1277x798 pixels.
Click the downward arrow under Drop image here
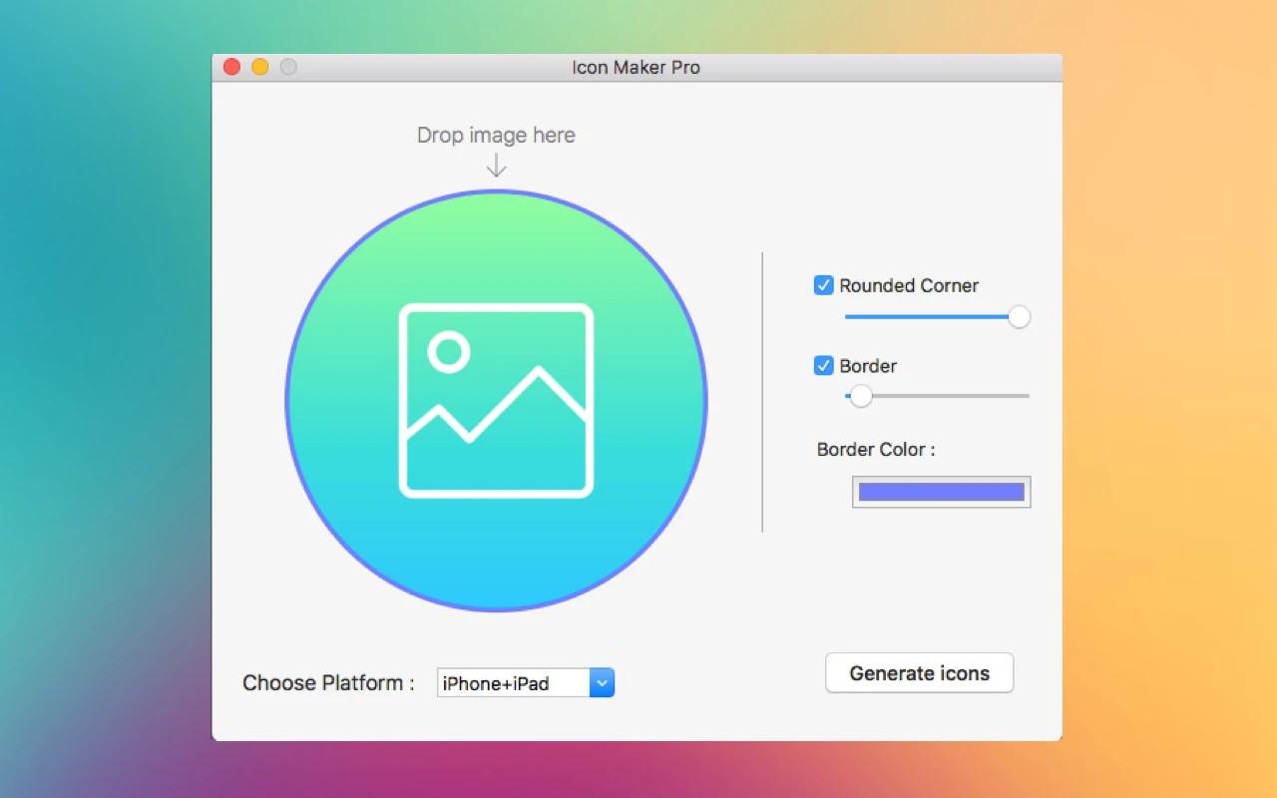(x=496, y=165)
